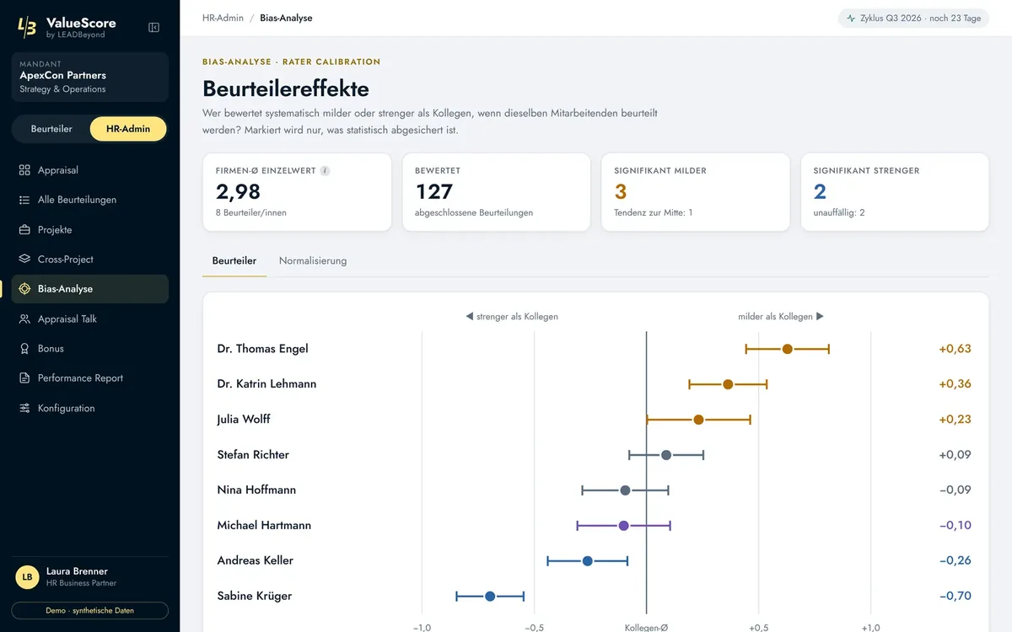Click Julia Wolff's orange data point
The width and height of the screenshot is (1012, 632).
(x=698, y=420)
